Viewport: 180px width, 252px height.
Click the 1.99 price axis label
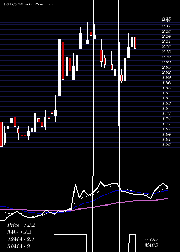click(x=166, y=77)
